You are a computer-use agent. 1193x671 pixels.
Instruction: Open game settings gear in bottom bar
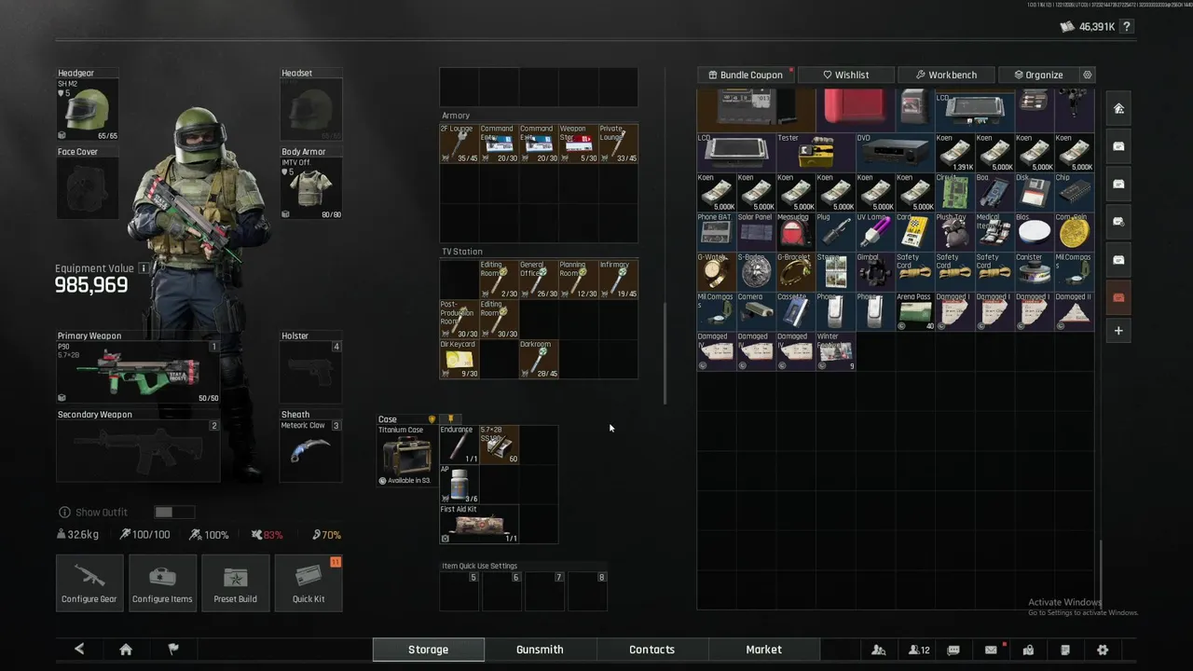coord(1103,650)
